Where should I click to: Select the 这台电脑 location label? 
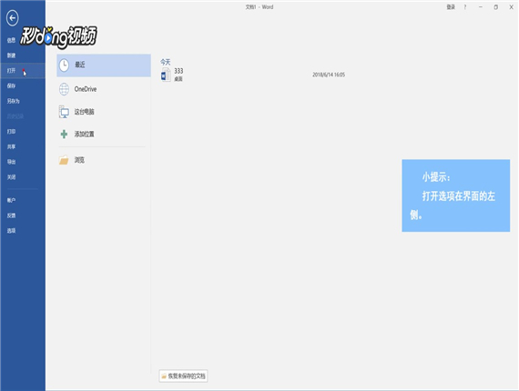(x=84, y=112)
